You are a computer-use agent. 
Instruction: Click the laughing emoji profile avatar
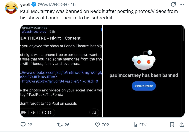(10, 8)
